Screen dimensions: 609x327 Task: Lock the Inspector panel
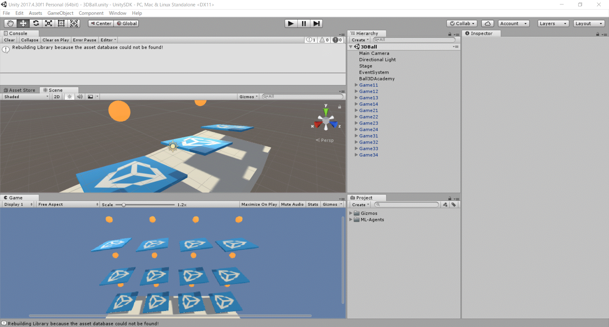pyautogui.click(x=598, y=34)
